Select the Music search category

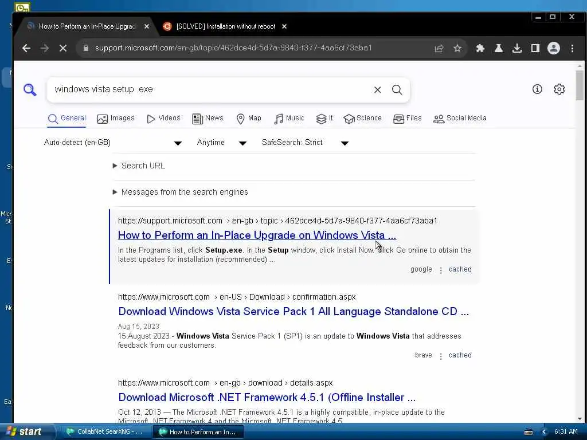[x=289, y=119]
